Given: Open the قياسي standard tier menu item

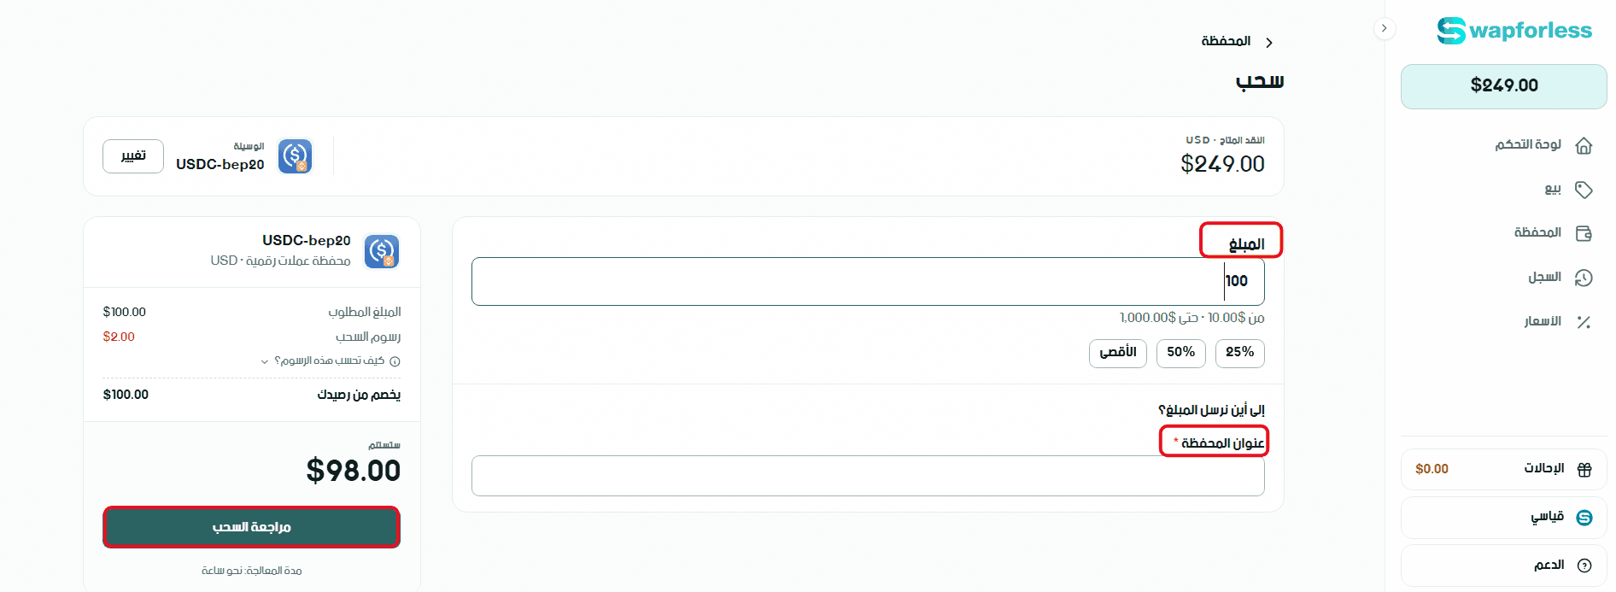Looking at the screenshot, I should [1504, 518].
